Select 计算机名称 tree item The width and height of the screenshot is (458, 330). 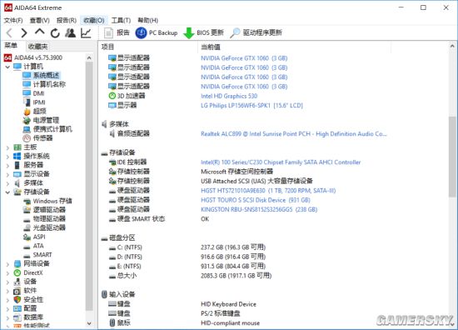tap(44, 84)
